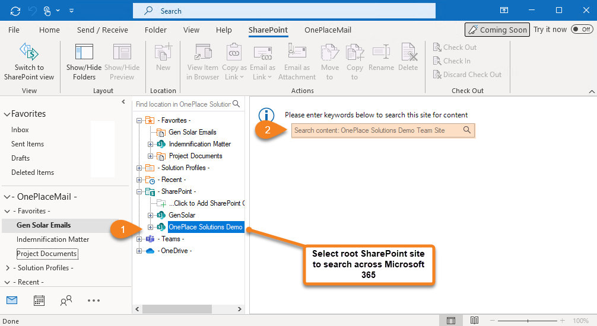
Task: Collapse the folder pane arrow
Action: coord(123,101)
